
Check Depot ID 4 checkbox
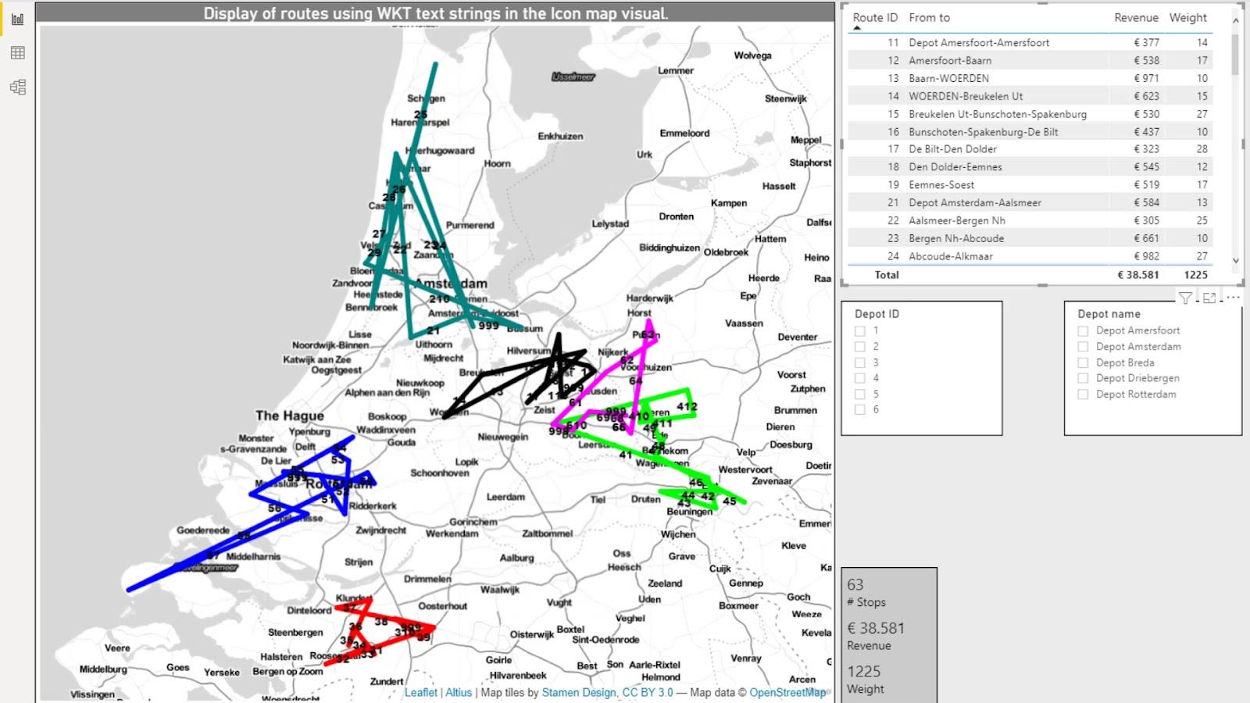coord(860,378)
